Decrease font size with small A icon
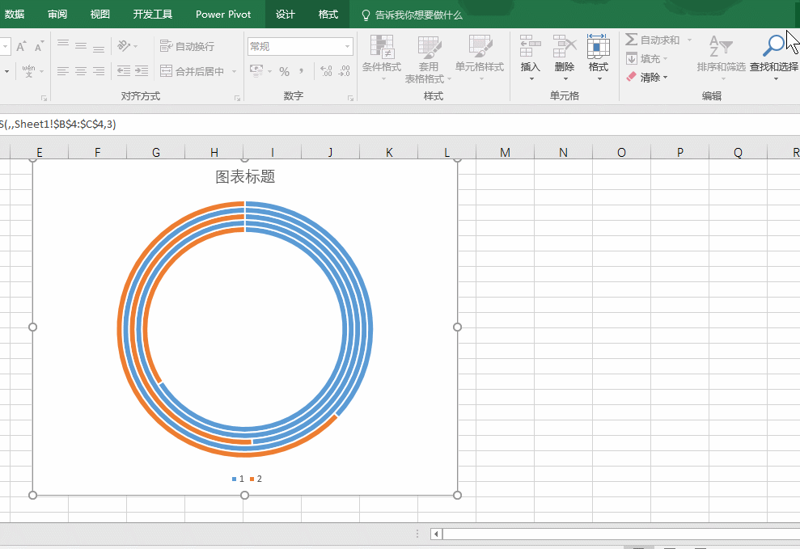The width and height of the screenshot is (800, 549). (x=39, y=46)
